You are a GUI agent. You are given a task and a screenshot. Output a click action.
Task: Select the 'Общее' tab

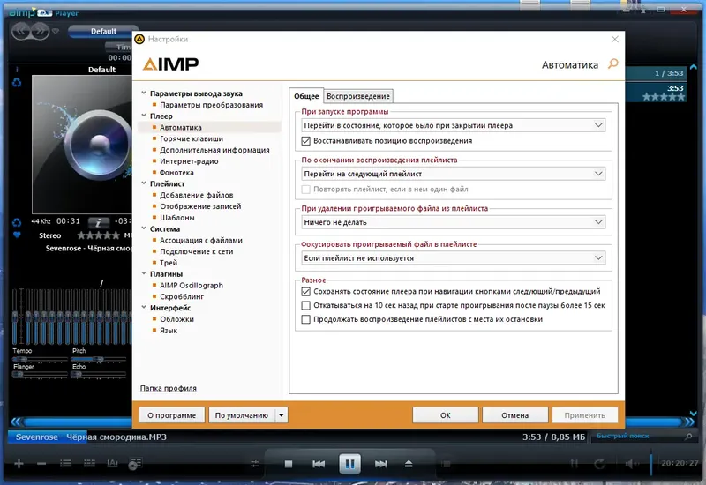[x=306, y=96]
